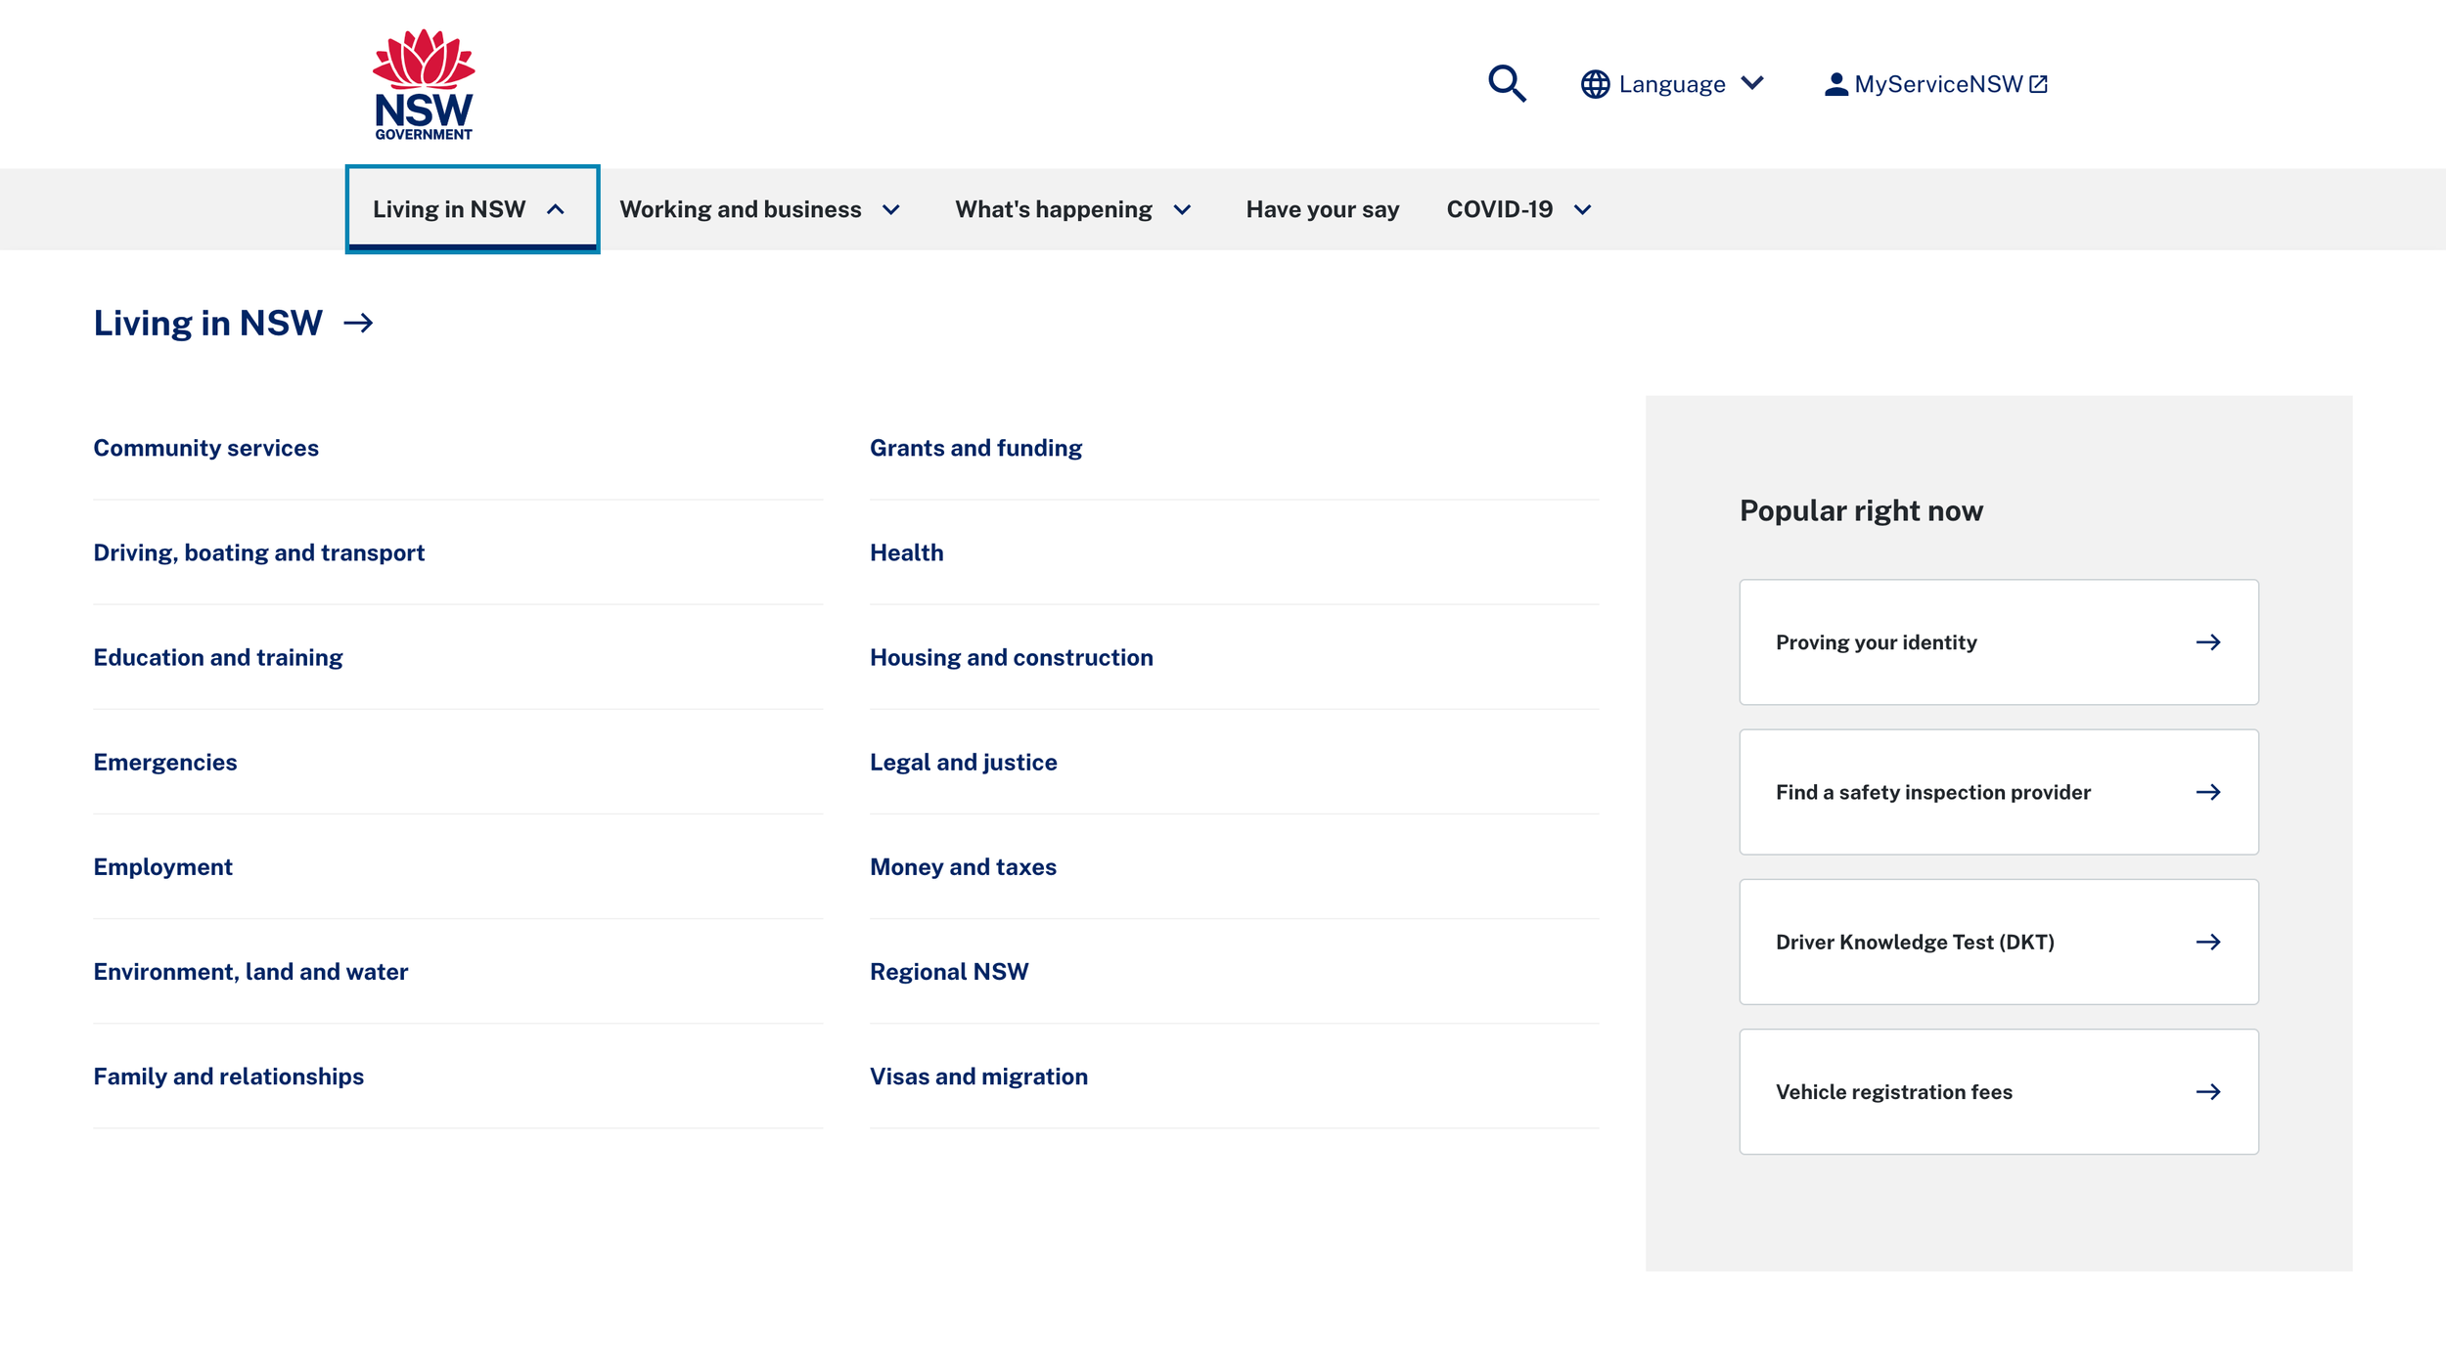Screen dimensions: 2446x1363
Task: Click MyServiceNSW external link icon
Action: pos(2039,85)
